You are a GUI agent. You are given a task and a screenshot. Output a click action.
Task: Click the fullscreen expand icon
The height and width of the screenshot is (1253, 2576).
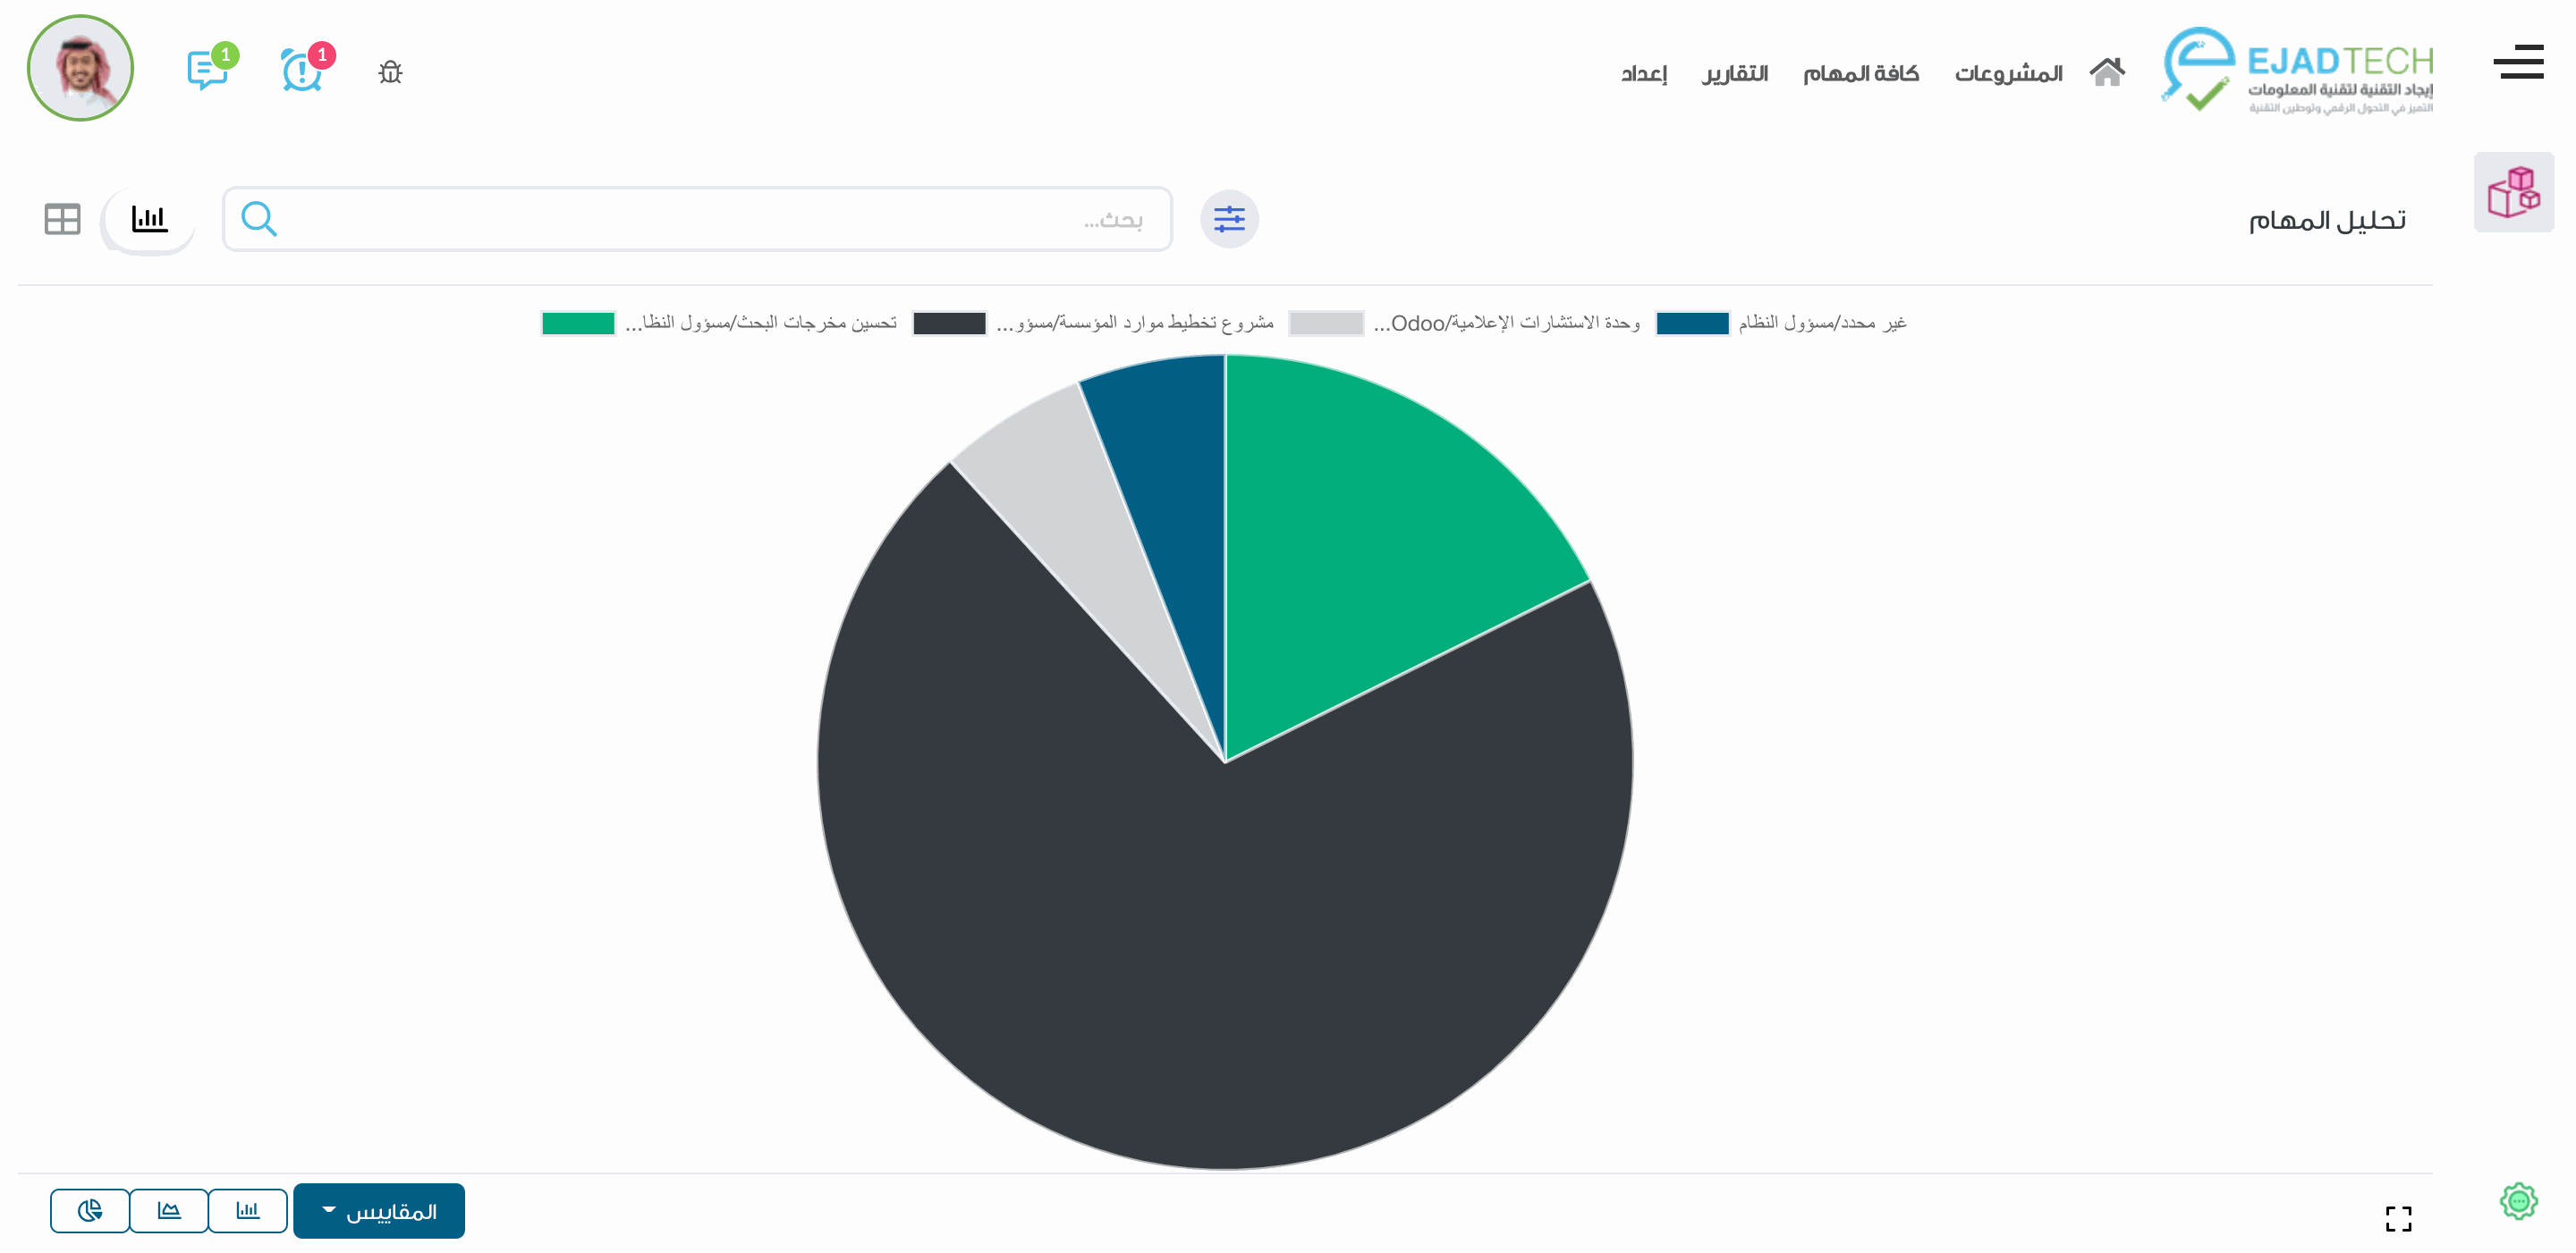2398,1218
